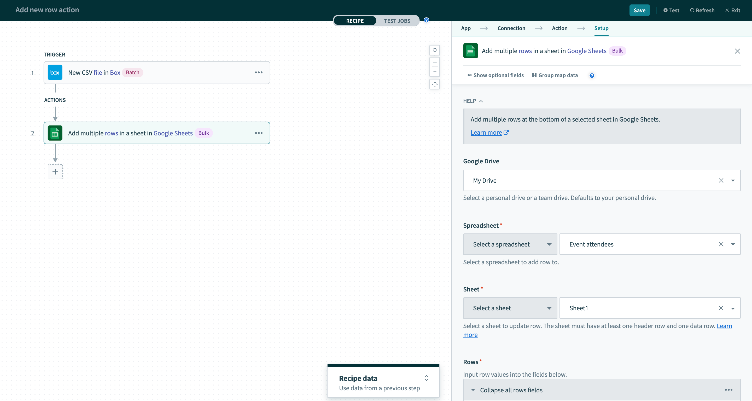Click the Google Sheets icon in action step 2
The image size is (752, 401).
tap(55, 133)
